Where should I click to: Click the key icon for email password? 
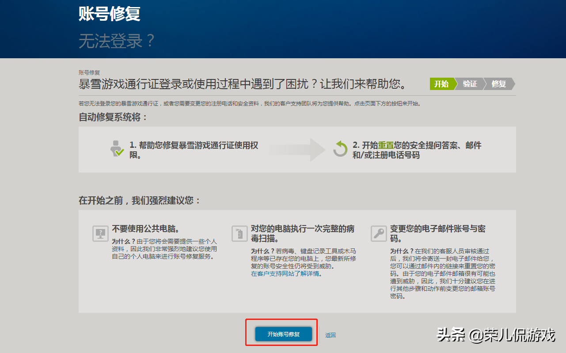click(379, 233)
